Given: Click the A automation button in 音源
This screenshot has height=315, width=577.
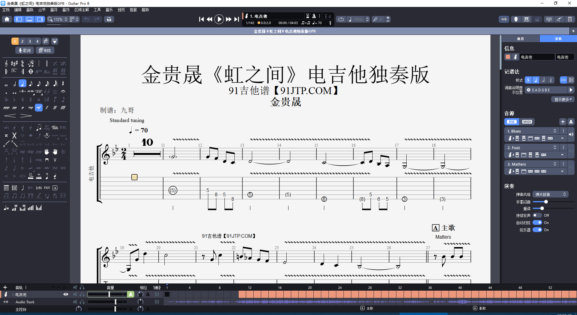Looking at the screenshot, I should tap(571, 122).
